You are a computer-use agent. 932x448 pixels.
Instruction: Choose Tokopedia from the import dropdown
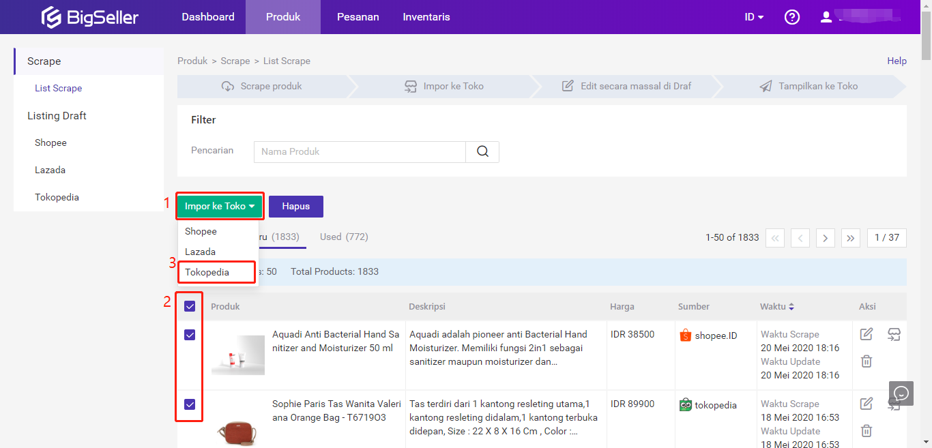(207, 272)
